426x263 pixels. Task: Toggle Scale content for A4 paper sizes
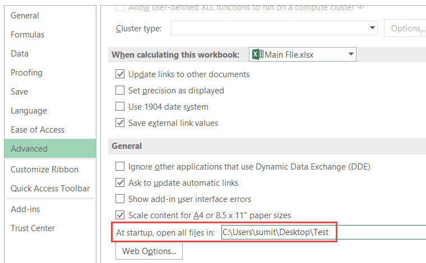[120, 215]
